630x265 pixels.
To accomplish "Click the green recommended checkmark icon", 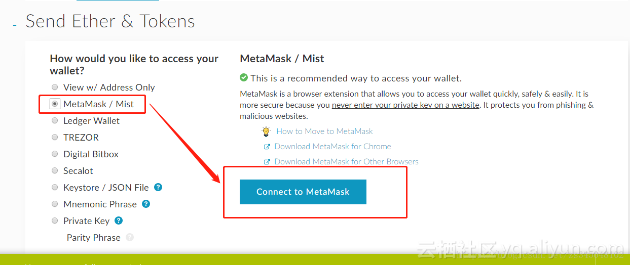I will (244, 78).
